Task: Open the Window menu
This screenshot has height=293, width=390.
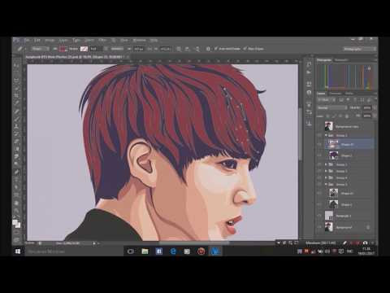Action: pos(139,40)
